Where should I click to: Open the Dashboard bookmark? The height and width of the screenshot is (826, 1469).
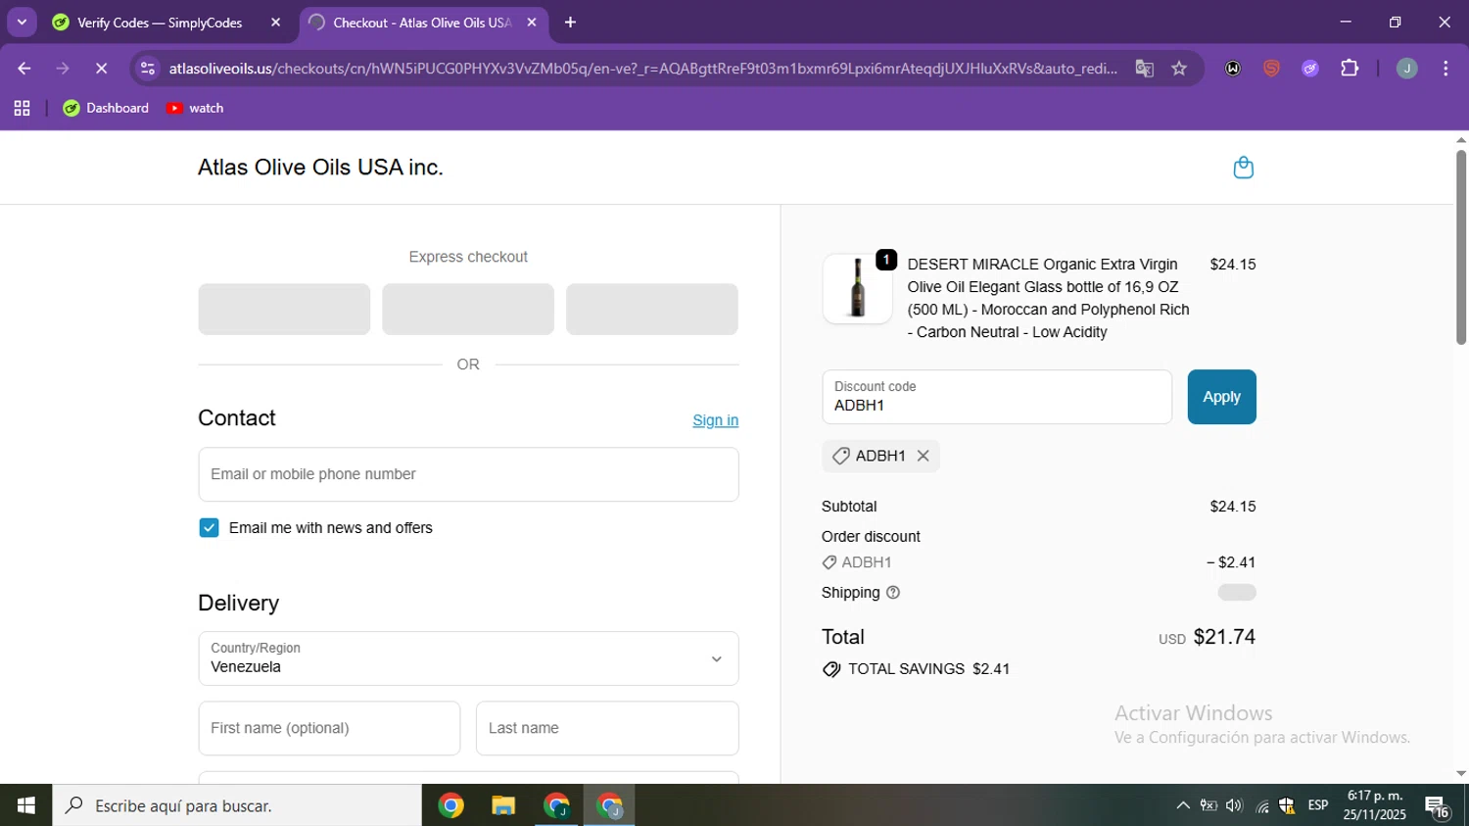(x=106, y=108)
